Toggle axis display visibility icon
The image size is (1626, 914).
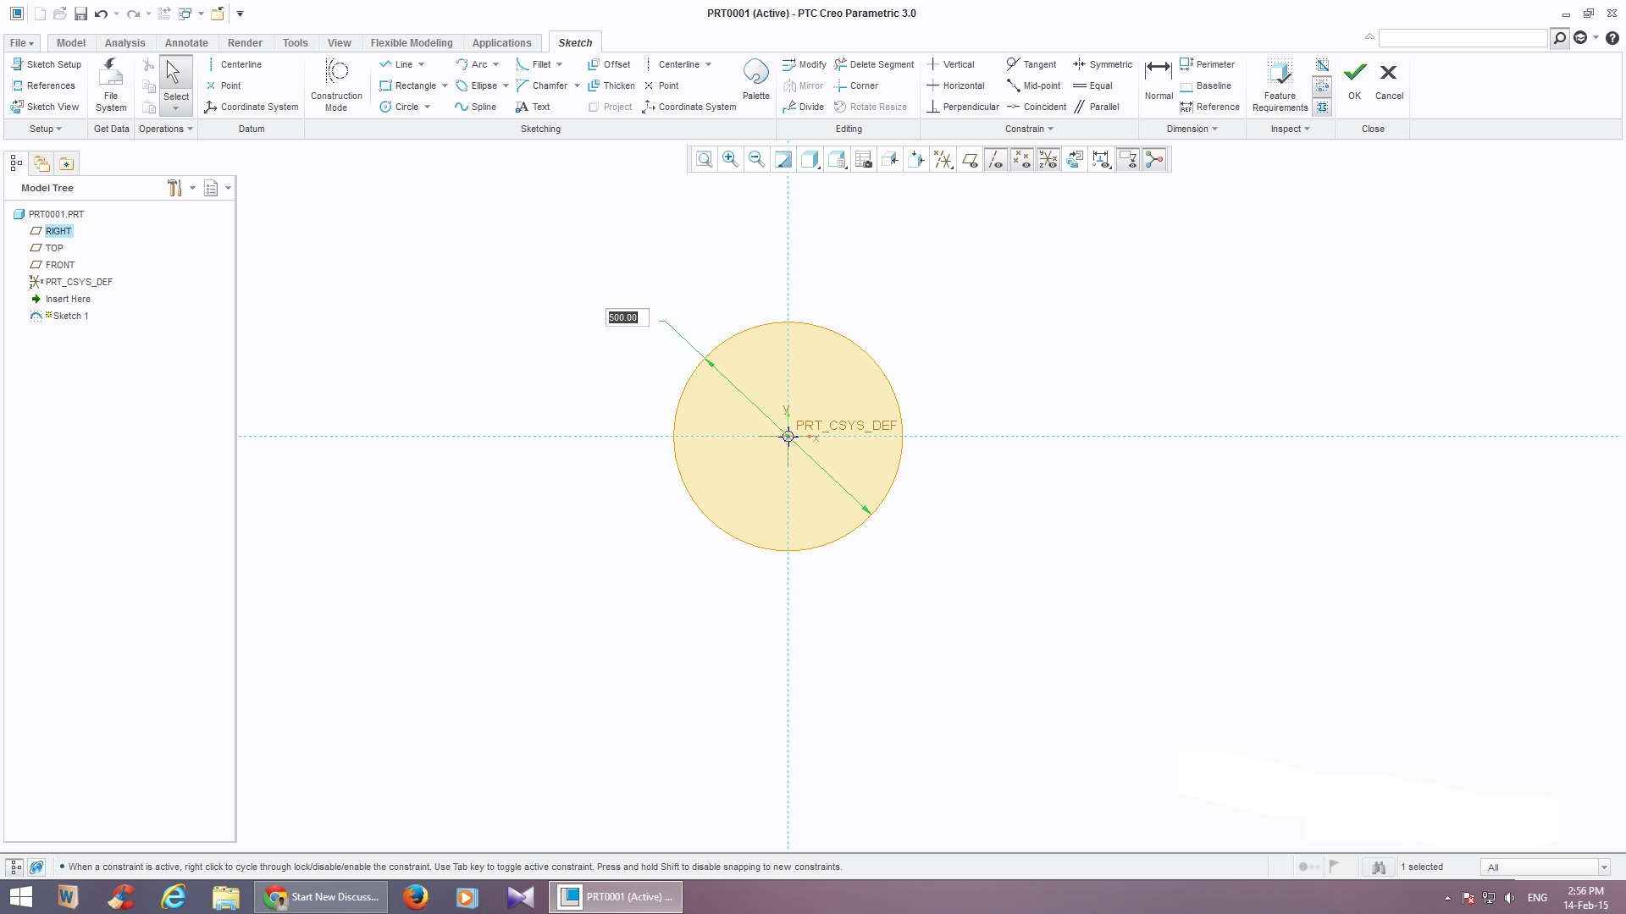pyautogui.click(x=996, y=159)
